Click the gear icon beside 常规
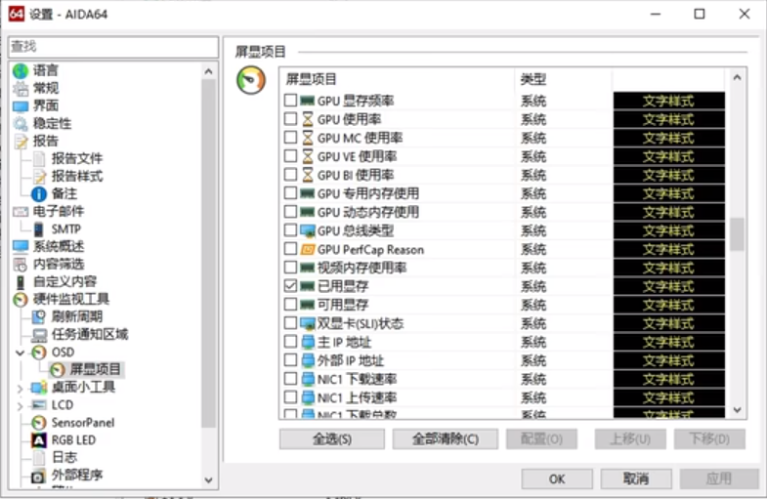Viewport: 767px width, 499px height. [x=21, y=89]
